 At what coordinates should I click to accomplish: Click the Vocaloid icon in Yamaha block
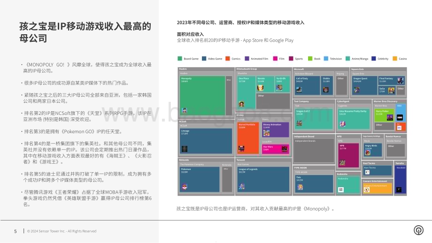(x=399, y=190)
